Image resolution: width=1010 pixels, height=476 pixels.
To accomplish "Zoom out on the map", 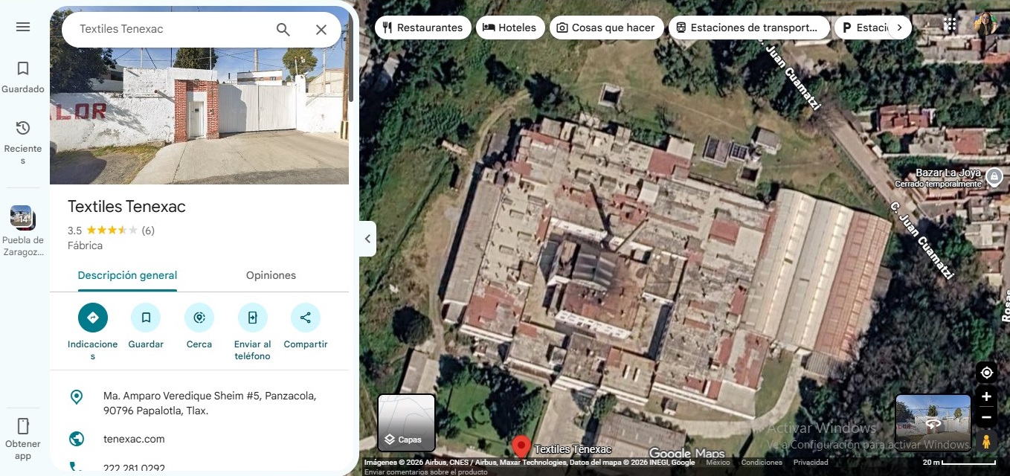I will click(987, 417).
